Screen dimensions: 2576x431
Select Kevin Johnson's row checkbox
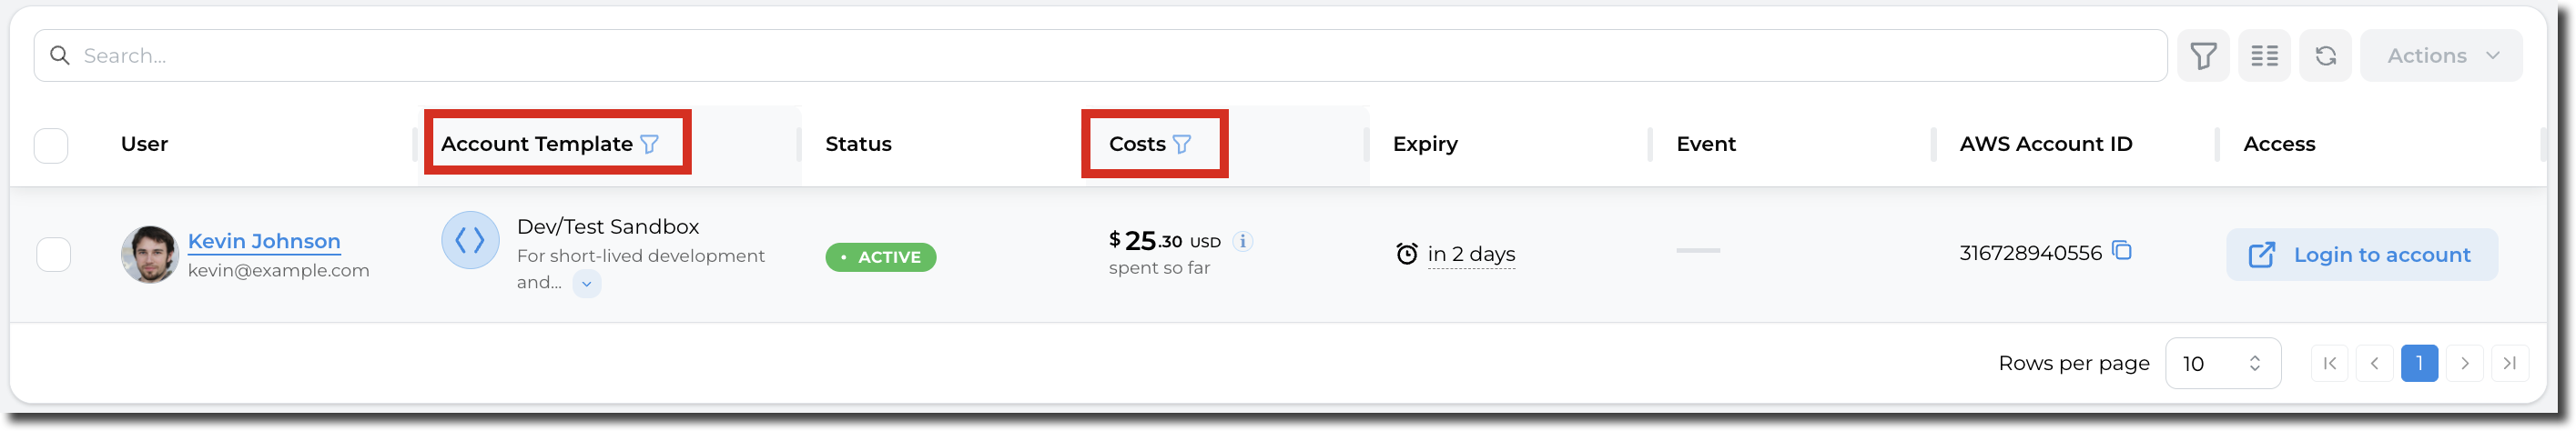pos(53,255)
